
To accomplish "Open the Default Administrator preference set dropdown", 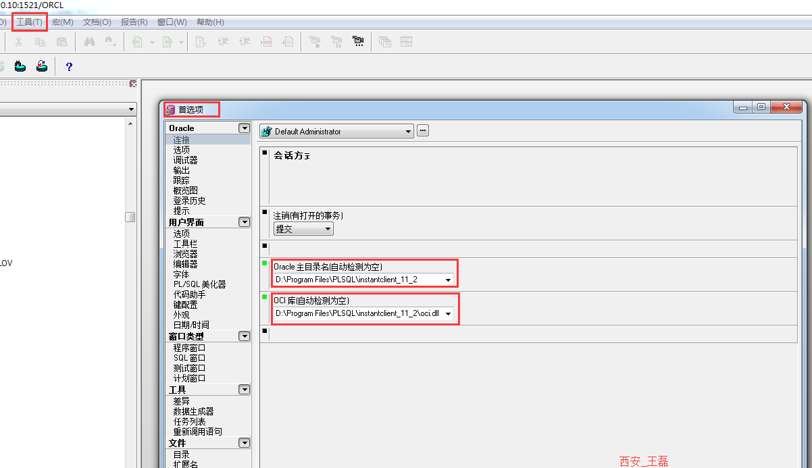I will [x=409, y=132].
